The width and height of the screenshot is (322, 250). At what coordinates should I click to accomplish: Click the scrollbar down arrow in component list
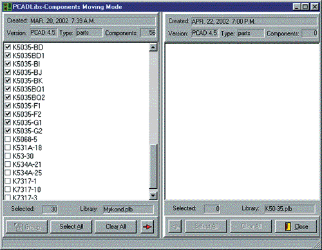click(153, 195)
